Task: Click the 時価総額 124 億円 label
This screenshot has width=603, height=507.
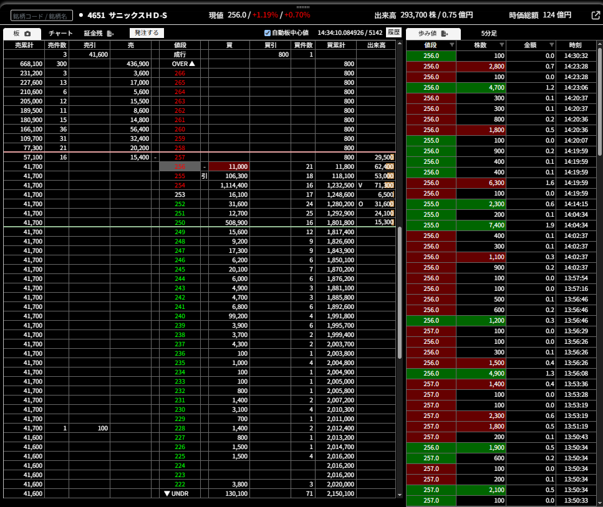Action: pyautogui.click(x=540, y=15)
